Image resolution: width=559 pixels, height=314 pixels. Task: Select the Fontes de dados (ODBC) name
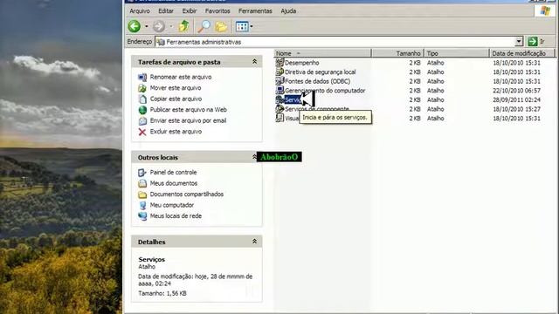[317, 81]
